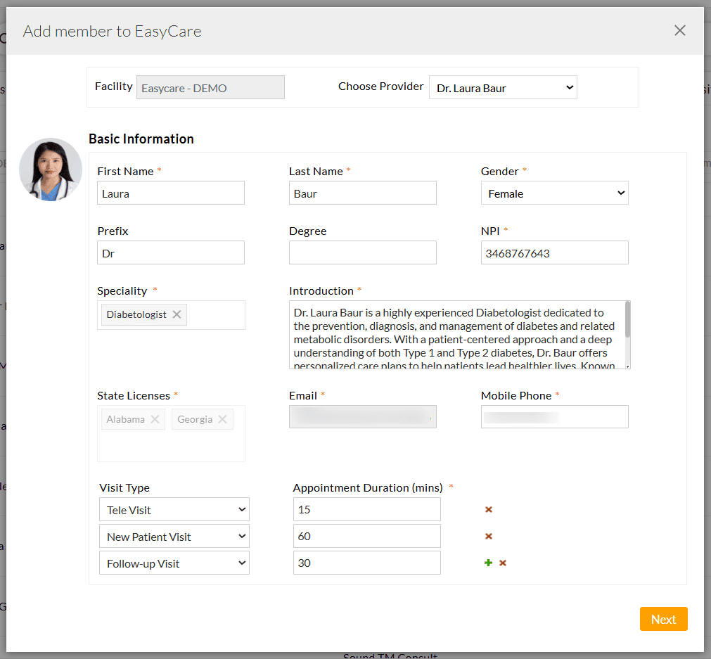Expand the Follow-up Visit dropdown
711x659 pixels.
174,563
